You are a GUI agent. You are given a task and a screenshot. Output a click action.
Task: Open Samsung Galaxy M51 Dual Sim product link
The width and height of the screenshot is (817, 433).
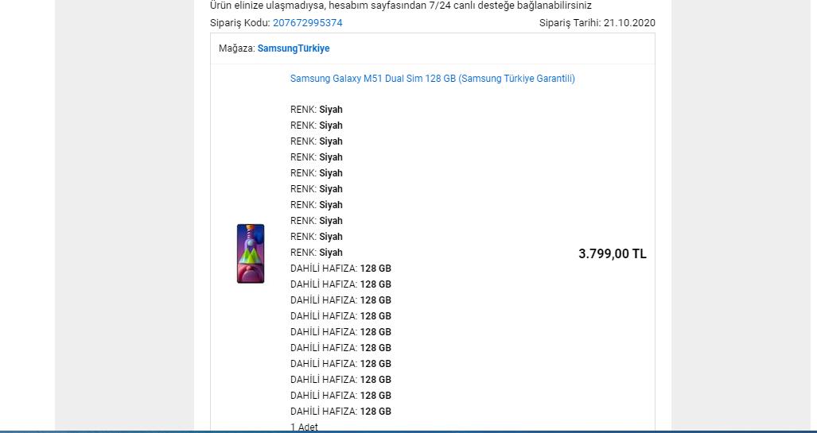[433, 79]
